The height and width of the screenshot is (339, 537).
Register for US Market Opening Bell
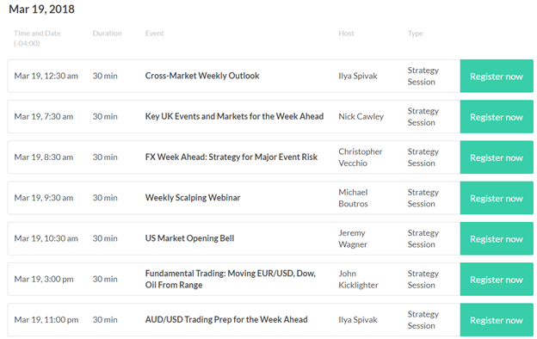point(497,238)
